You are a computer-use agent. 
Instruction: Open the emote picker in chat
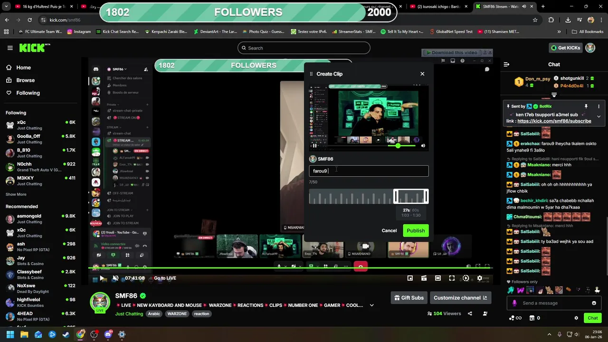point(594,303)
